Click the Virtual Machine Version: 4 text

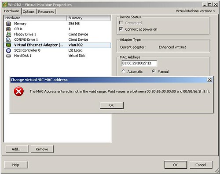(195, 11)
